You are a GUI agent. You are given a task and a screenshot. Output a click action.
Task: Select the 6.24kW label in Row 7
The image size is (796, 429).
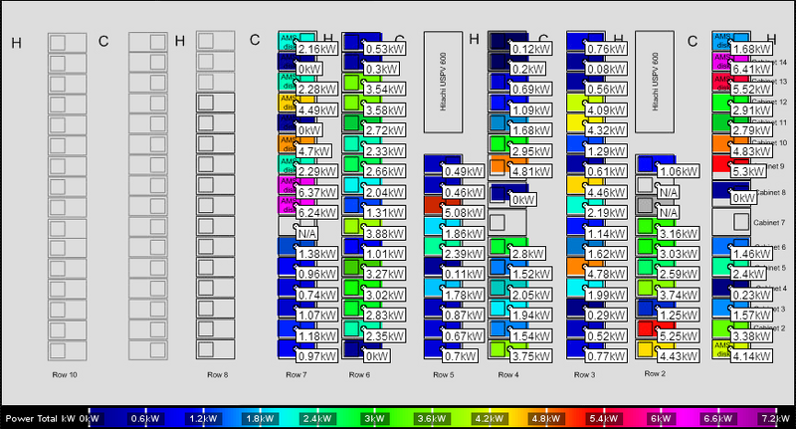click(x=316, y=213)
